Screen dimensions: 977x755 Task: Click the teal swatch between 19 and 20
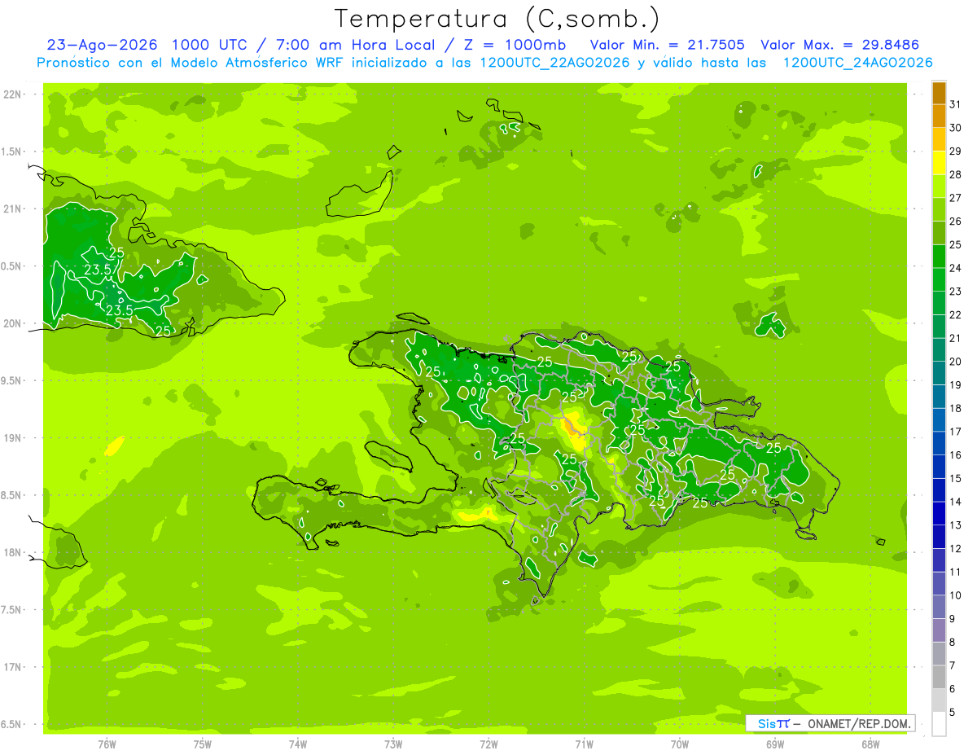(x=939, y=373)
